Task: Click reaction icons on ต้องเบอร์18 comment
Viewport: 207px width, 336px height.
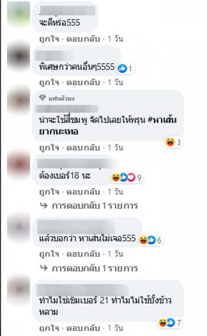Action: pos(123,178)
